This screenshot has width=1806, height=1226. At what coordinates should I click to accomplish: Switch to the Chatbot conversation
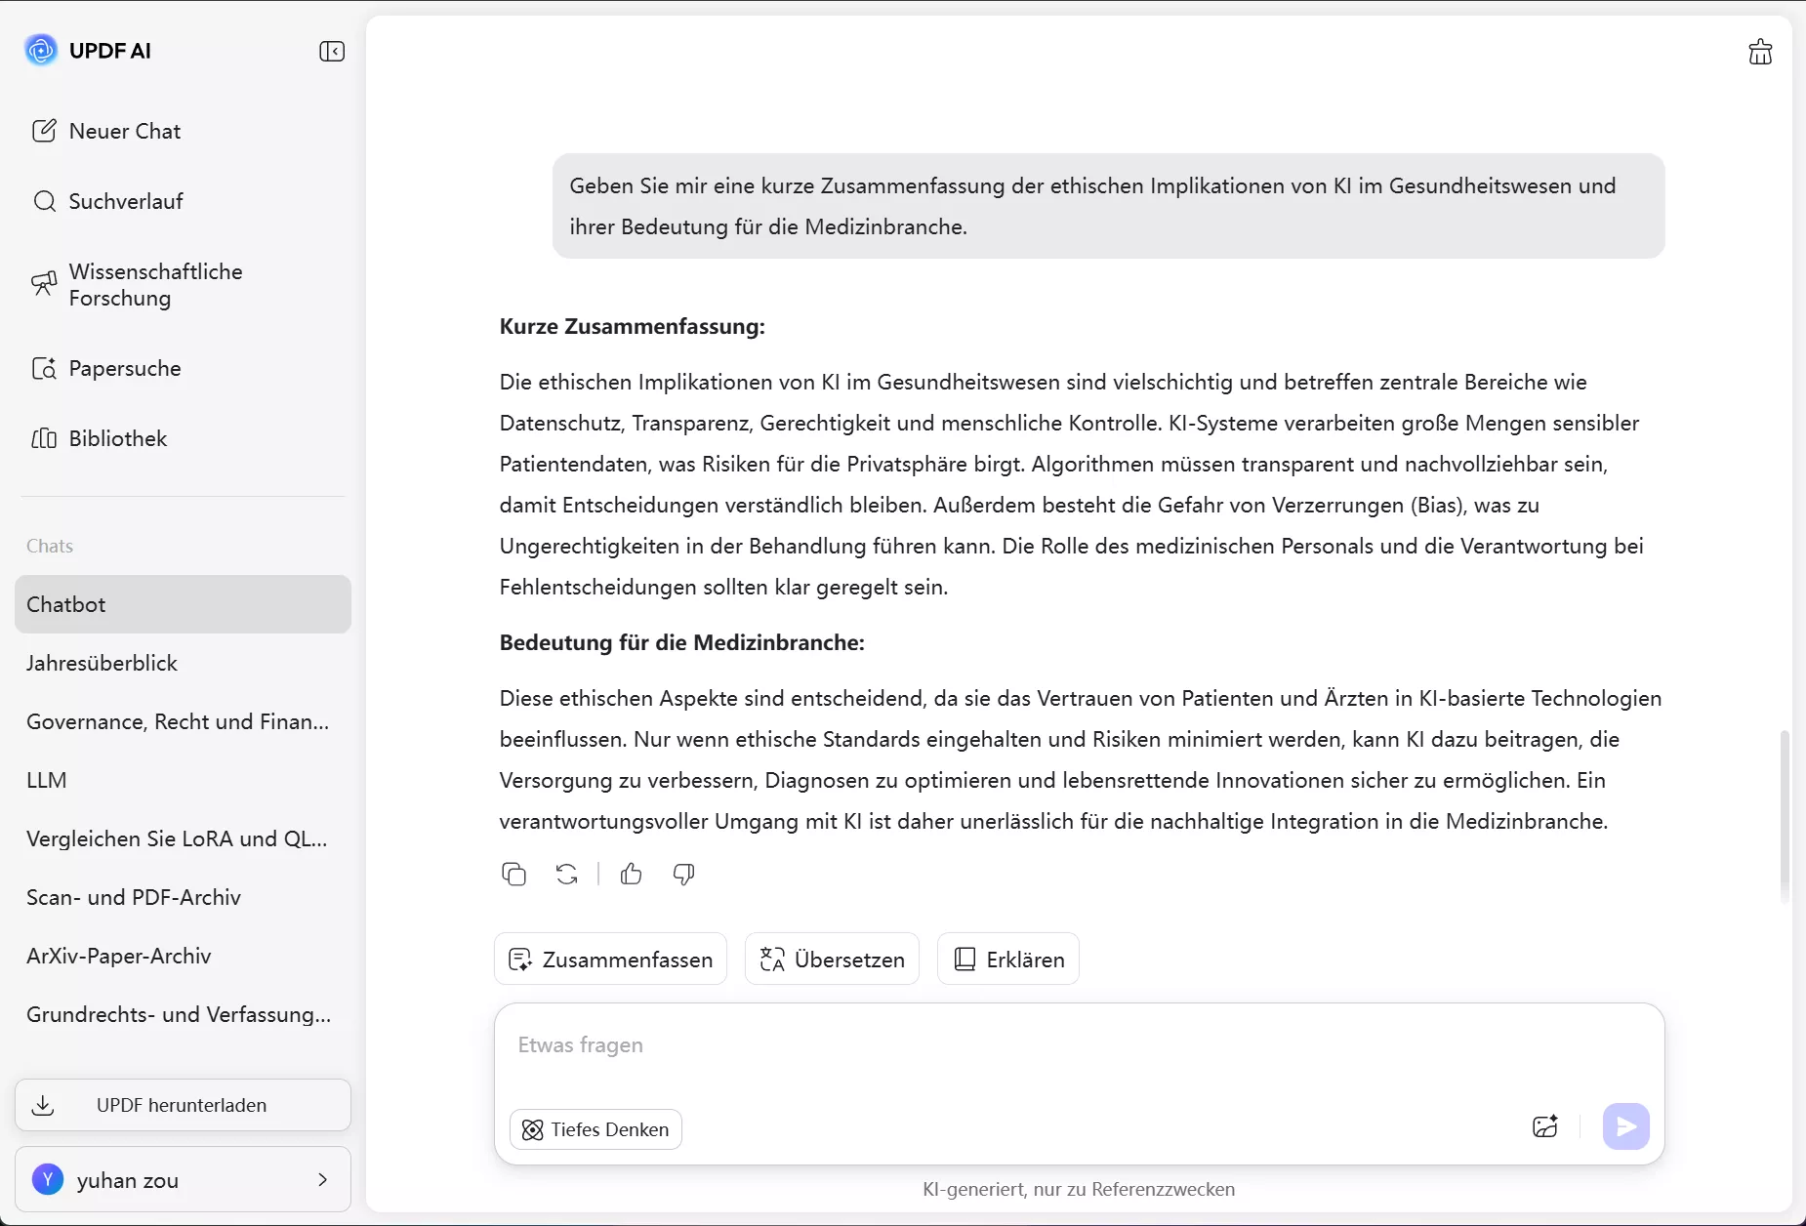(x=65, y=604)
